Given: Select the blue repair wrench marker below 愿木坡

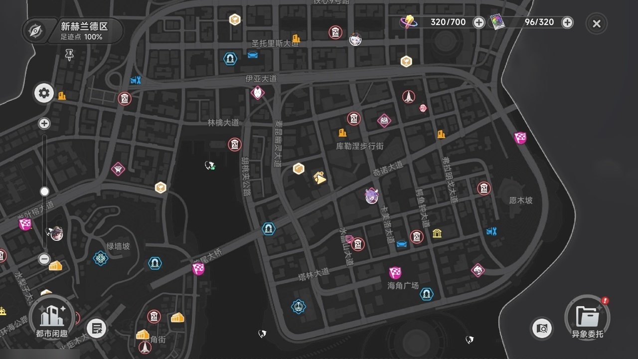Looking at the screenshot, I should (491, 231).
